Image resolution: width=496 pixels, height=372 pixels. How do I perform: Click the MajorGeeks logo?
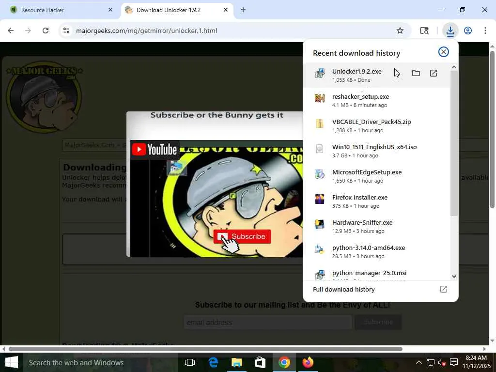click(44, 97)
